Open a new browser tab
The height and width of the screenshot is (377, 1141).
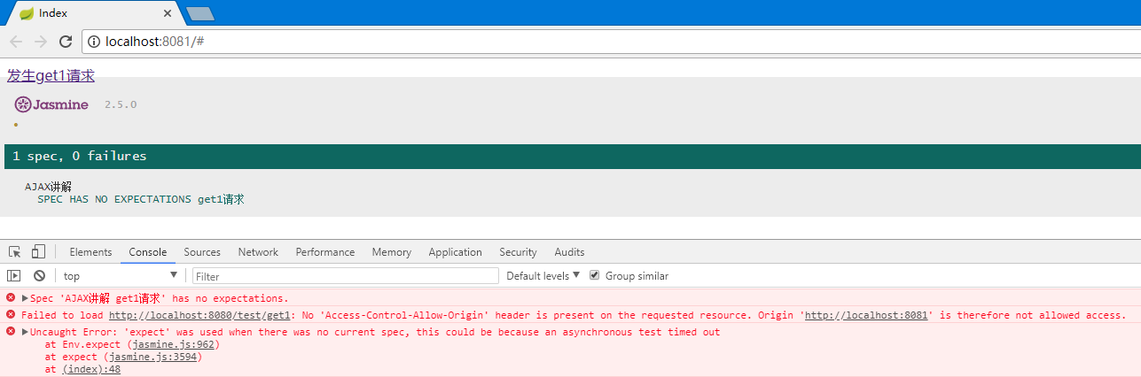[x=200, y=13]
